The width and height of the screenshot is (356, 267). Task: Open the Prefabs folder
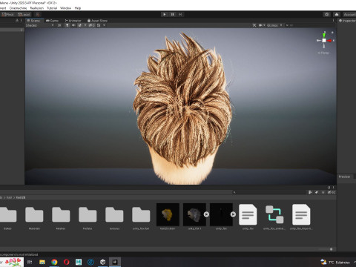[88, 215]
